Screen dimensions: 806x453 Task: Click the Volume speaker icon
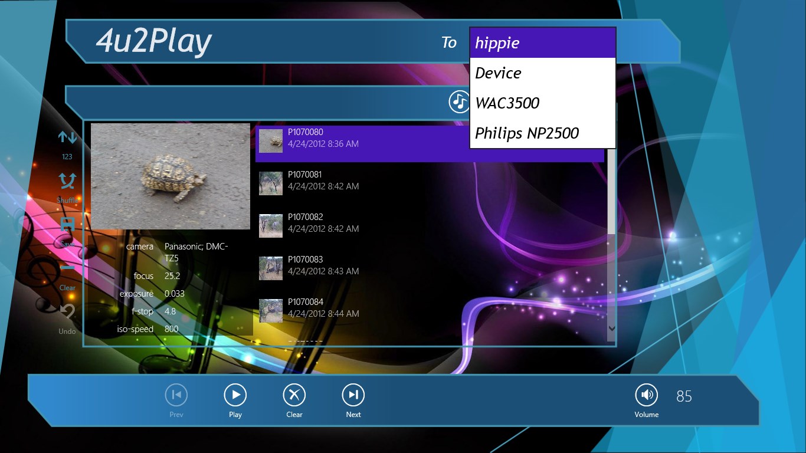click(646, 394)
